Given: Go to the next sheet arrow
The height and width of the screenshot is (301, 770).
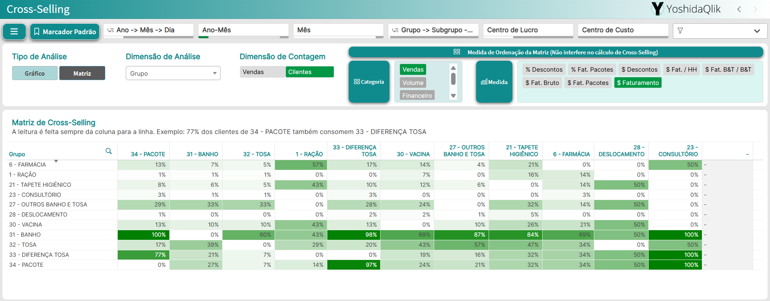Looking at the screenshot, I should (755, 9).
